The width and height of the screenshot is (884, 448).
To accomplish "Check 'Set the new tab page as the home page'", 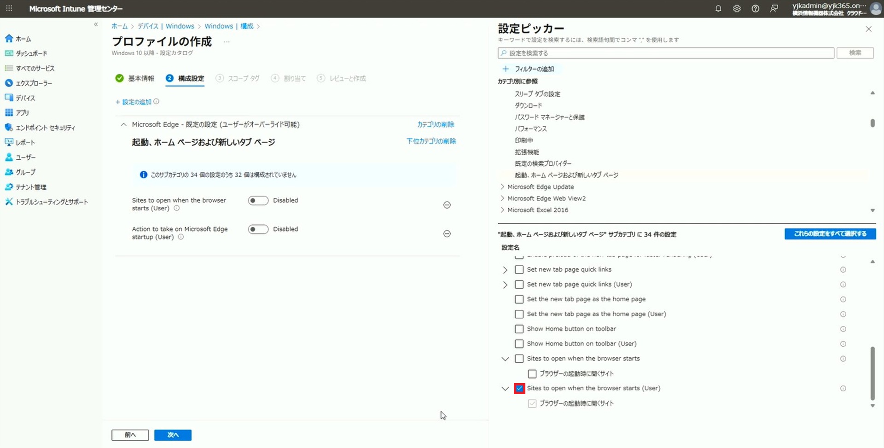I will pyautogui.click(x=519, y=299).
